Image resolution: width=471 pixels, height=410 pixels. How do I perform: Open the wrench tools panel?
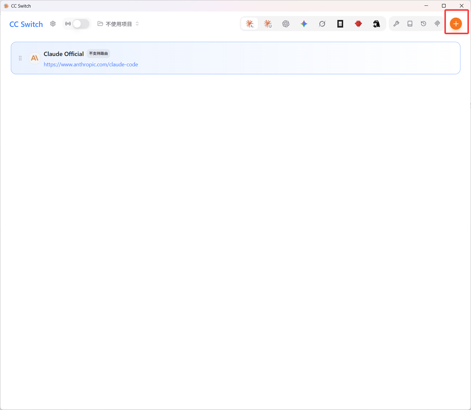click(x=396, y=24)
